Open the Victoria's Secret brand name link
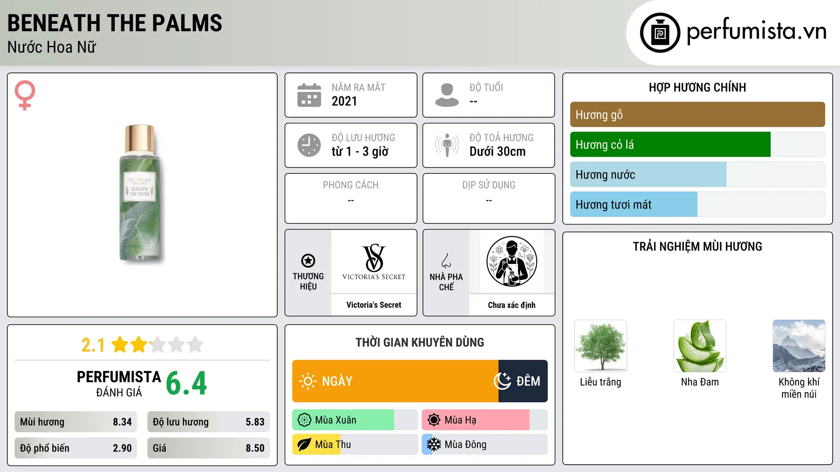The image size is (840, 472). click(374, 305)
